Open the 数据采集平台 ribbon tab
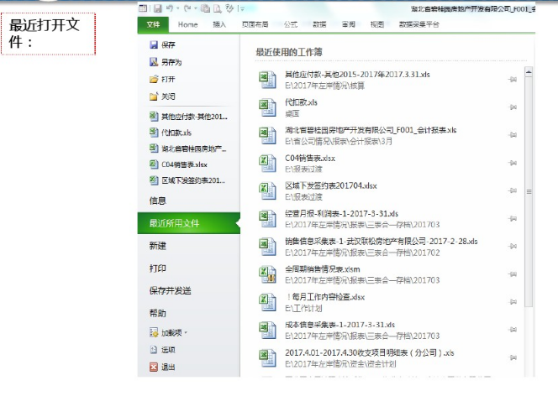This screenshot has width=558, height=396. pyautogui.click(x=418, y=25)
